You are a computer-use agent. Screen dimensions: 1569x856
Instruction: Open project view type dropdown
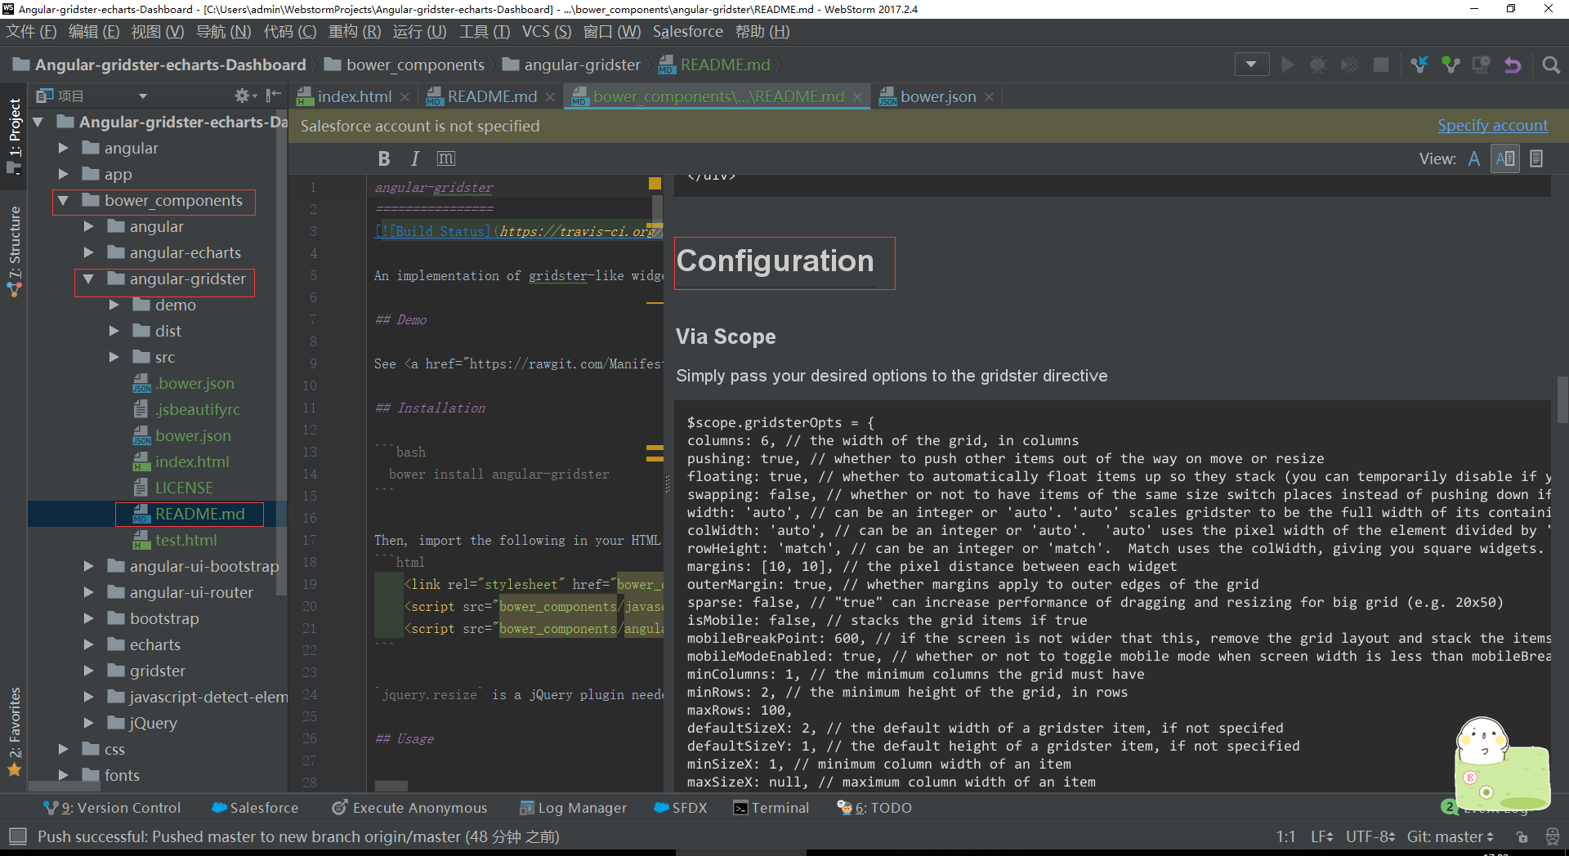(143, 96)
